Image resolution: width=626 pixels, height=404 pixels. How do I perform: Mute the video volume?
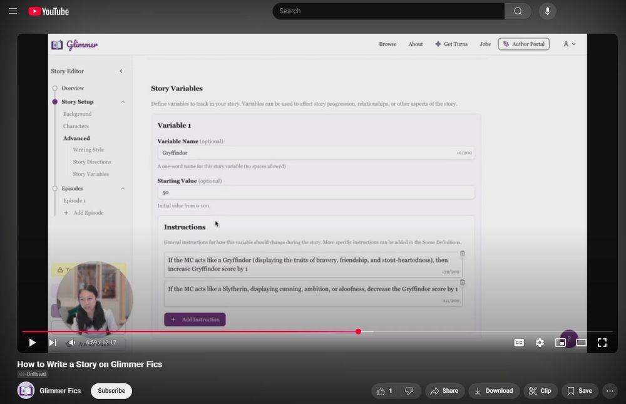coord(72,343)
